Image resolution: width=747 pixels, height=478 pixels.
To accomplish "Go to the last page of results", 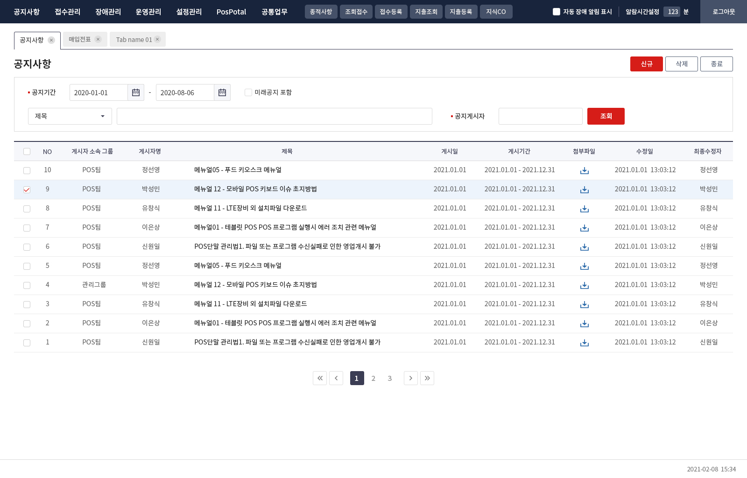I will (x=427, y=378).
